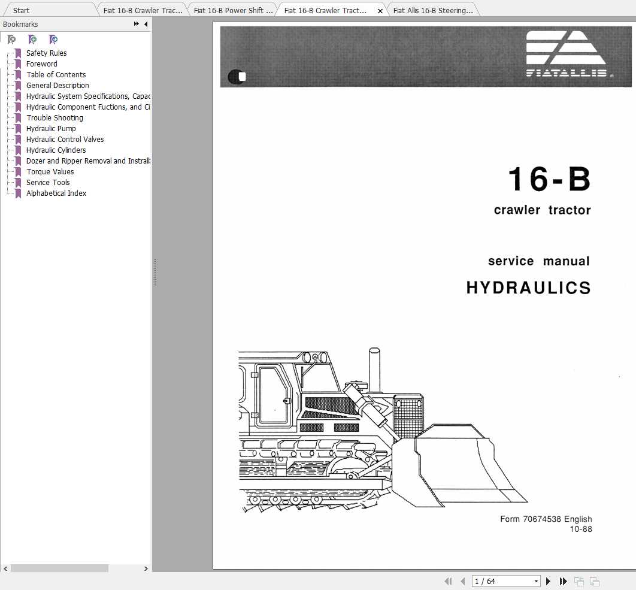Click the bookmarks horizontal scrollbar thumb
The image size is (636, 590).
[59, 568]
